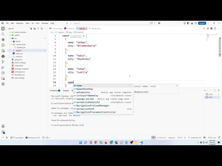The height and width of the screenshot is (166, 222).
Task: Open the Copilot chat icon in title bar
Action: [x=151, y=23]
